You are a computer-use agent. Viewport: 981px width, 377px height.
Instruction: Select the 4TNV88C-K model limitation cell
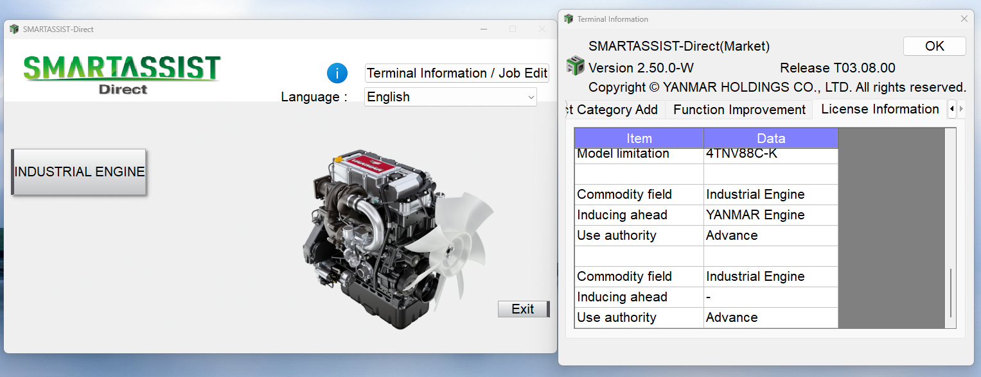click(x=770, y=153)
